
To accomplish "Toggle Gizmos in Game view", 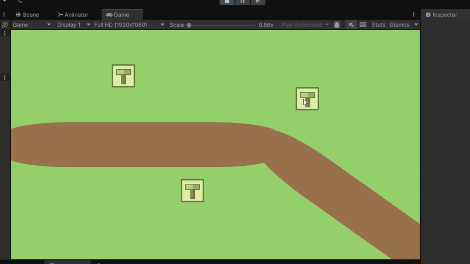I will click(x=399, y=25).
